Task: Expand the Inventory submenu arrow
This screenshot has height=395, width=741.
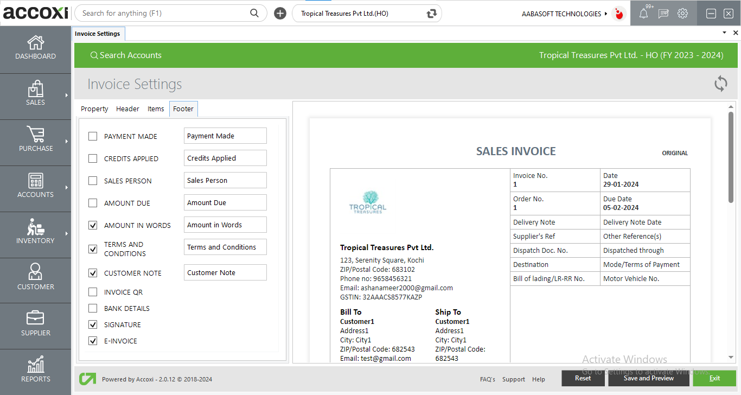Action: pos(67,233)
